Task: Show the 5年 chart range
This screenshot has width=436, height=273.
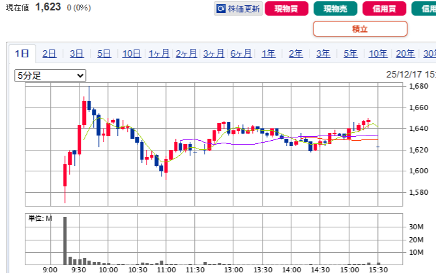Action: pyautogui.click(x=351, y=54)
